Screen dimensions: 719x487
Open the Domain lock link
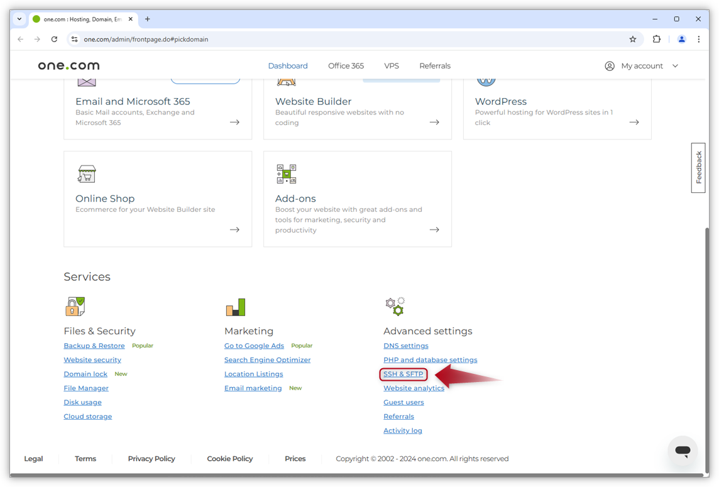tap(85, 374)
